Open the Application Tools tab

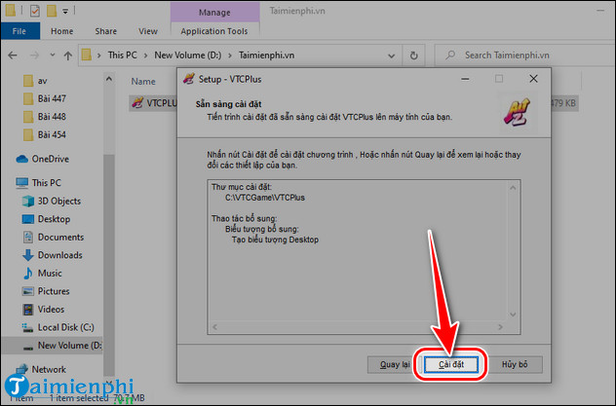tap(214, 31)
